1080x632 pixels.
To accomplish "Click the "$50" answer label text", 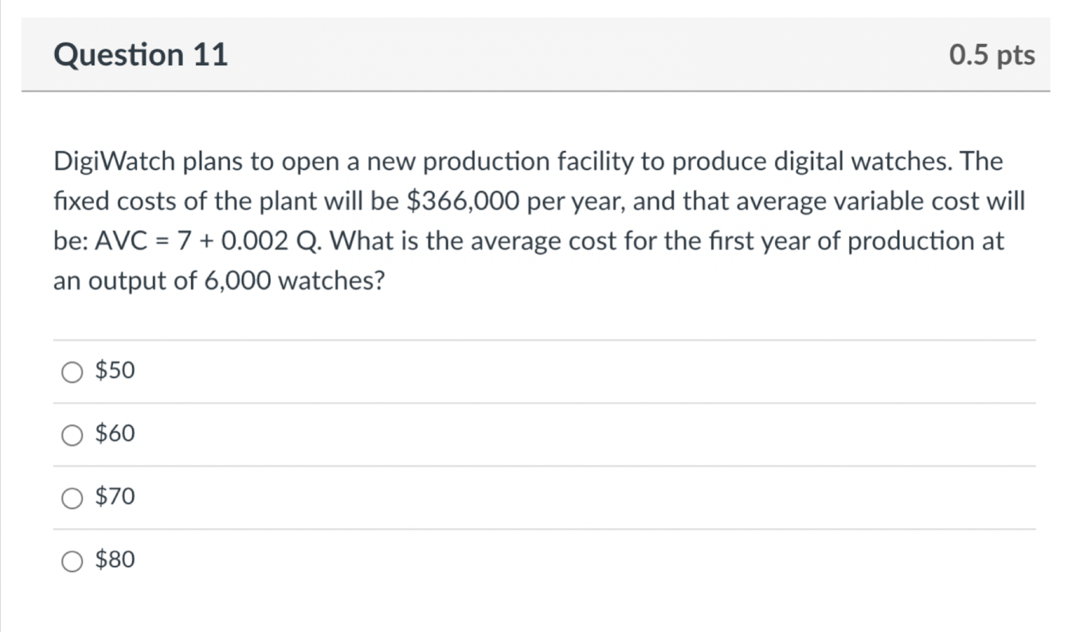I will [x=115, y=371].
